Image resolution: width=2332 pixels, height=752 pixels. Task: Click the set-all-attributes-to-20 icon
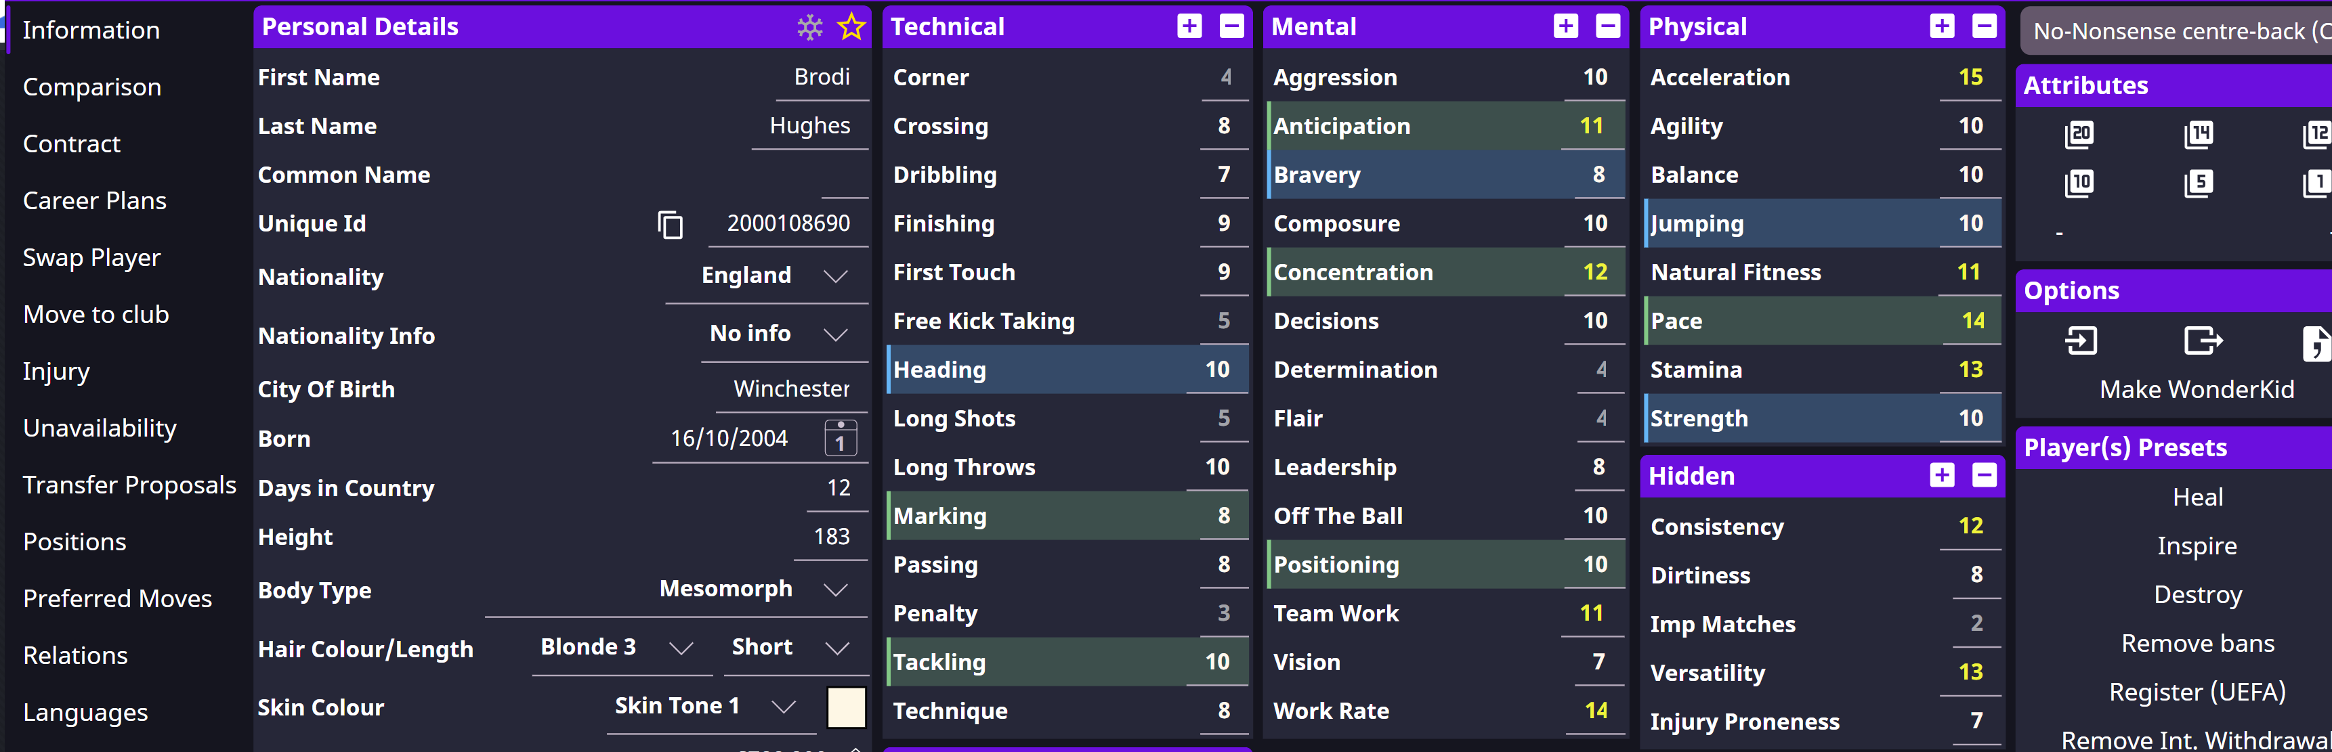pos(2079,135)
